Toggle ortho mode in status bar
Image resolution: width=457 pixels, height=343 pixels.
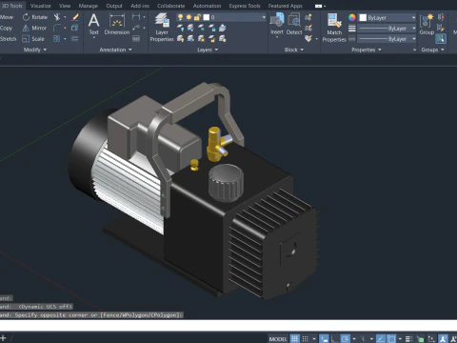pos(334,339)
